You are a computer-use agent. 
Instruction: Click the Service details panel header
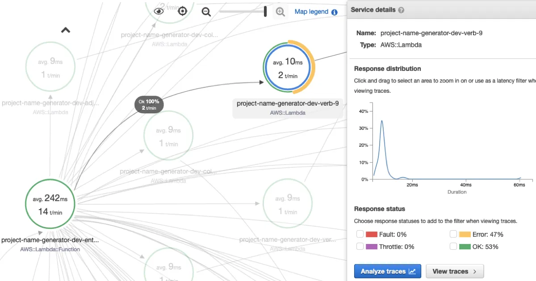pos(441,10)
